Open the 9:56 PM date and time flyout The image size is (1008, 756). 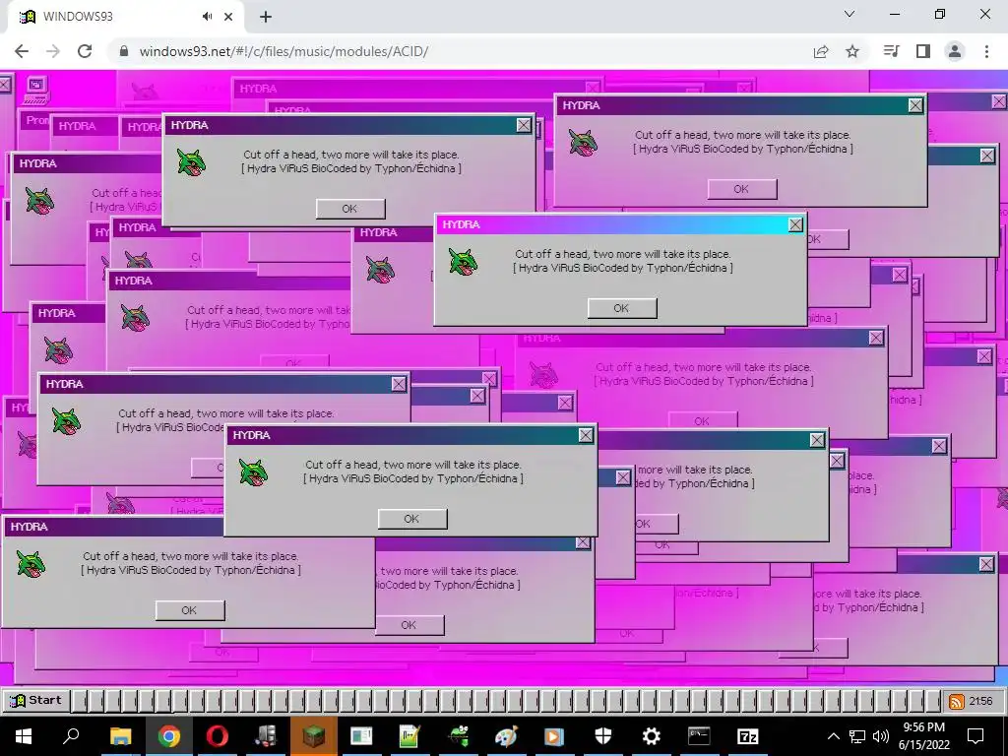pos(923,736)
